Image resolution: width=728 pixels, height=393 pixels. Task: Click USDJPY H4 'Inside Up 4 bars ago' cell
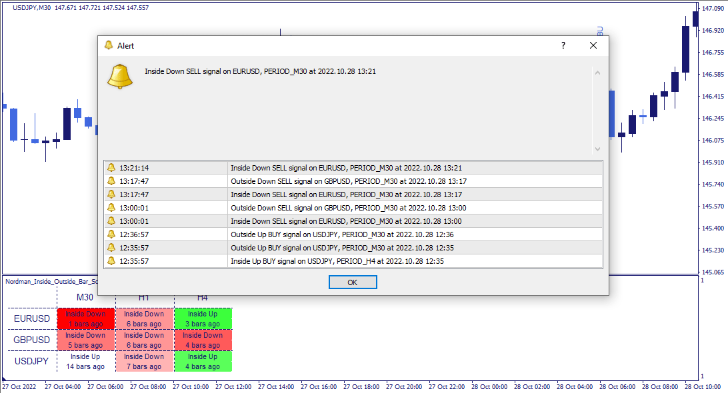pyautogui.click(x=203, y=362)
